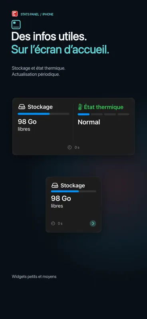Image resolution: width=147 pixels, height=319 pixels.
Task: Click the red Stats Panel app icon
Action: click(x=15, y=14)
